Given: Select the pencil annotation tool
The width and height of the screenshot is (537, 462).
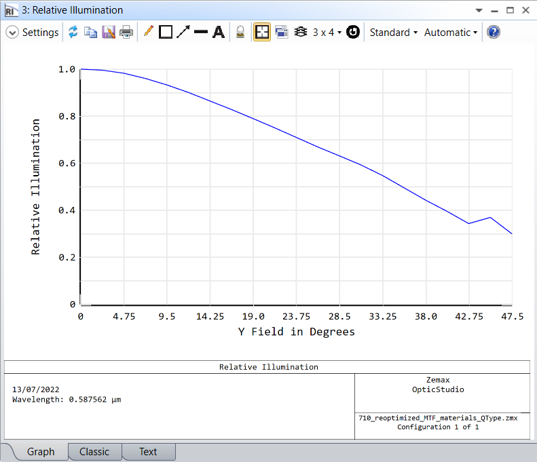Looking at the screenshot, I should [149, 33].
